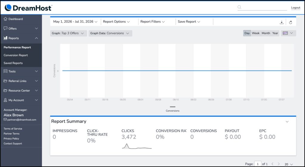The height and width of the screenshot is (167, 305).
Task: Click the Tools sidebar icon
Action: (x=5, y=71)
